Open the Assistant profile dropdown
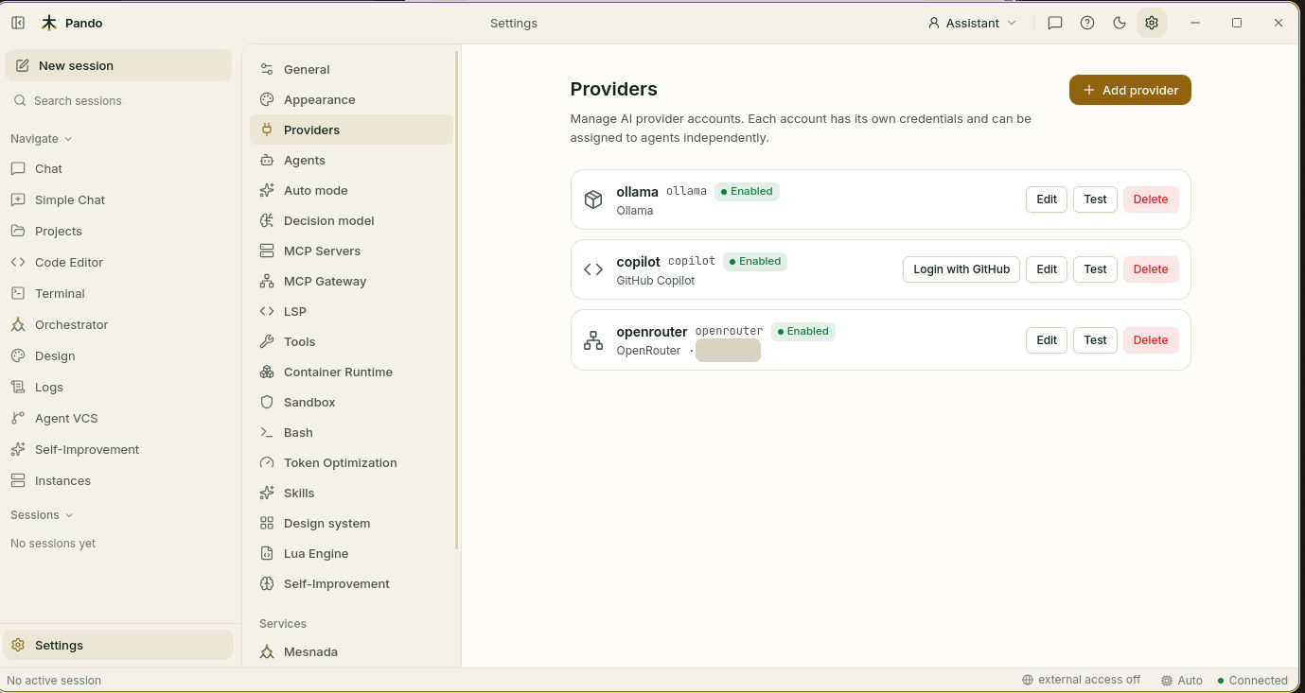The height and width of the screenshot is (693, 1305). pyautogui.click(x=972, y=23)
